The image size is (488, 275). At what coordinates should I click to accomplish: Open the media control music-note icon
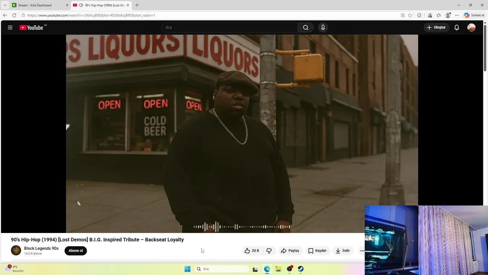[430, 15]
